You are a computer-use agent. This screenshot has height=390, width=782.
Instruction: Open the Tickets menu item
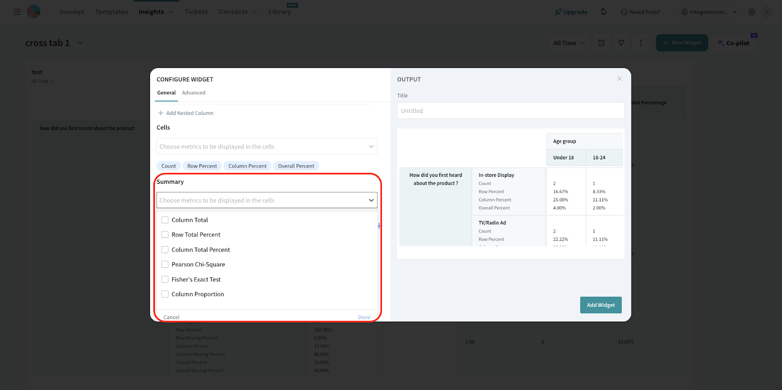(x=196, y=12)
